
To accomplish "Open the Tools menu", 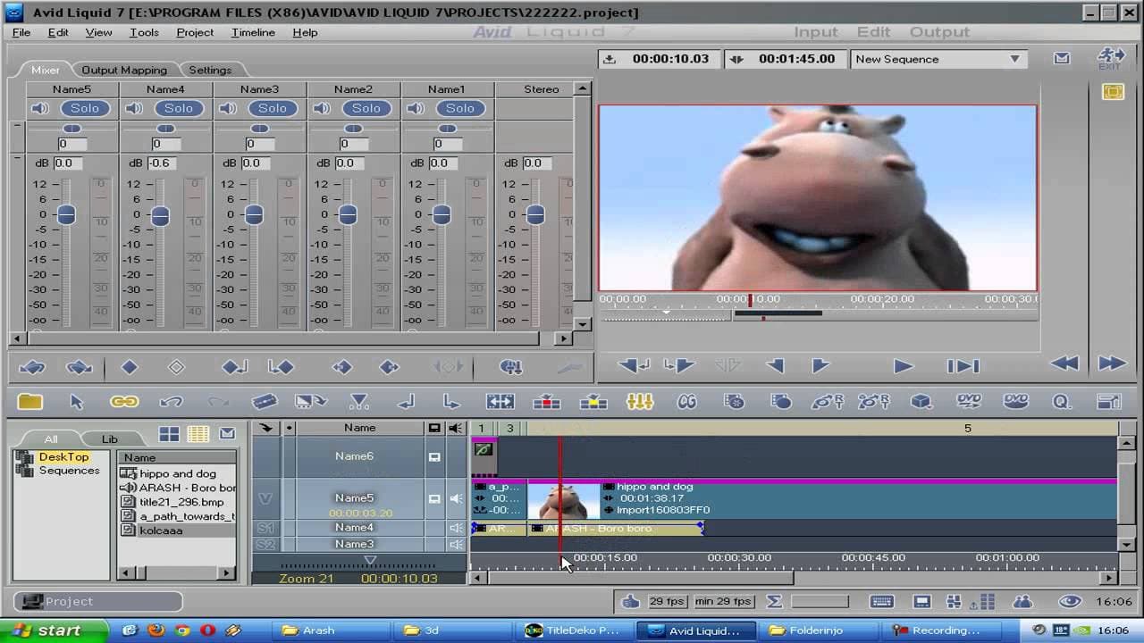I will [144, 32].
